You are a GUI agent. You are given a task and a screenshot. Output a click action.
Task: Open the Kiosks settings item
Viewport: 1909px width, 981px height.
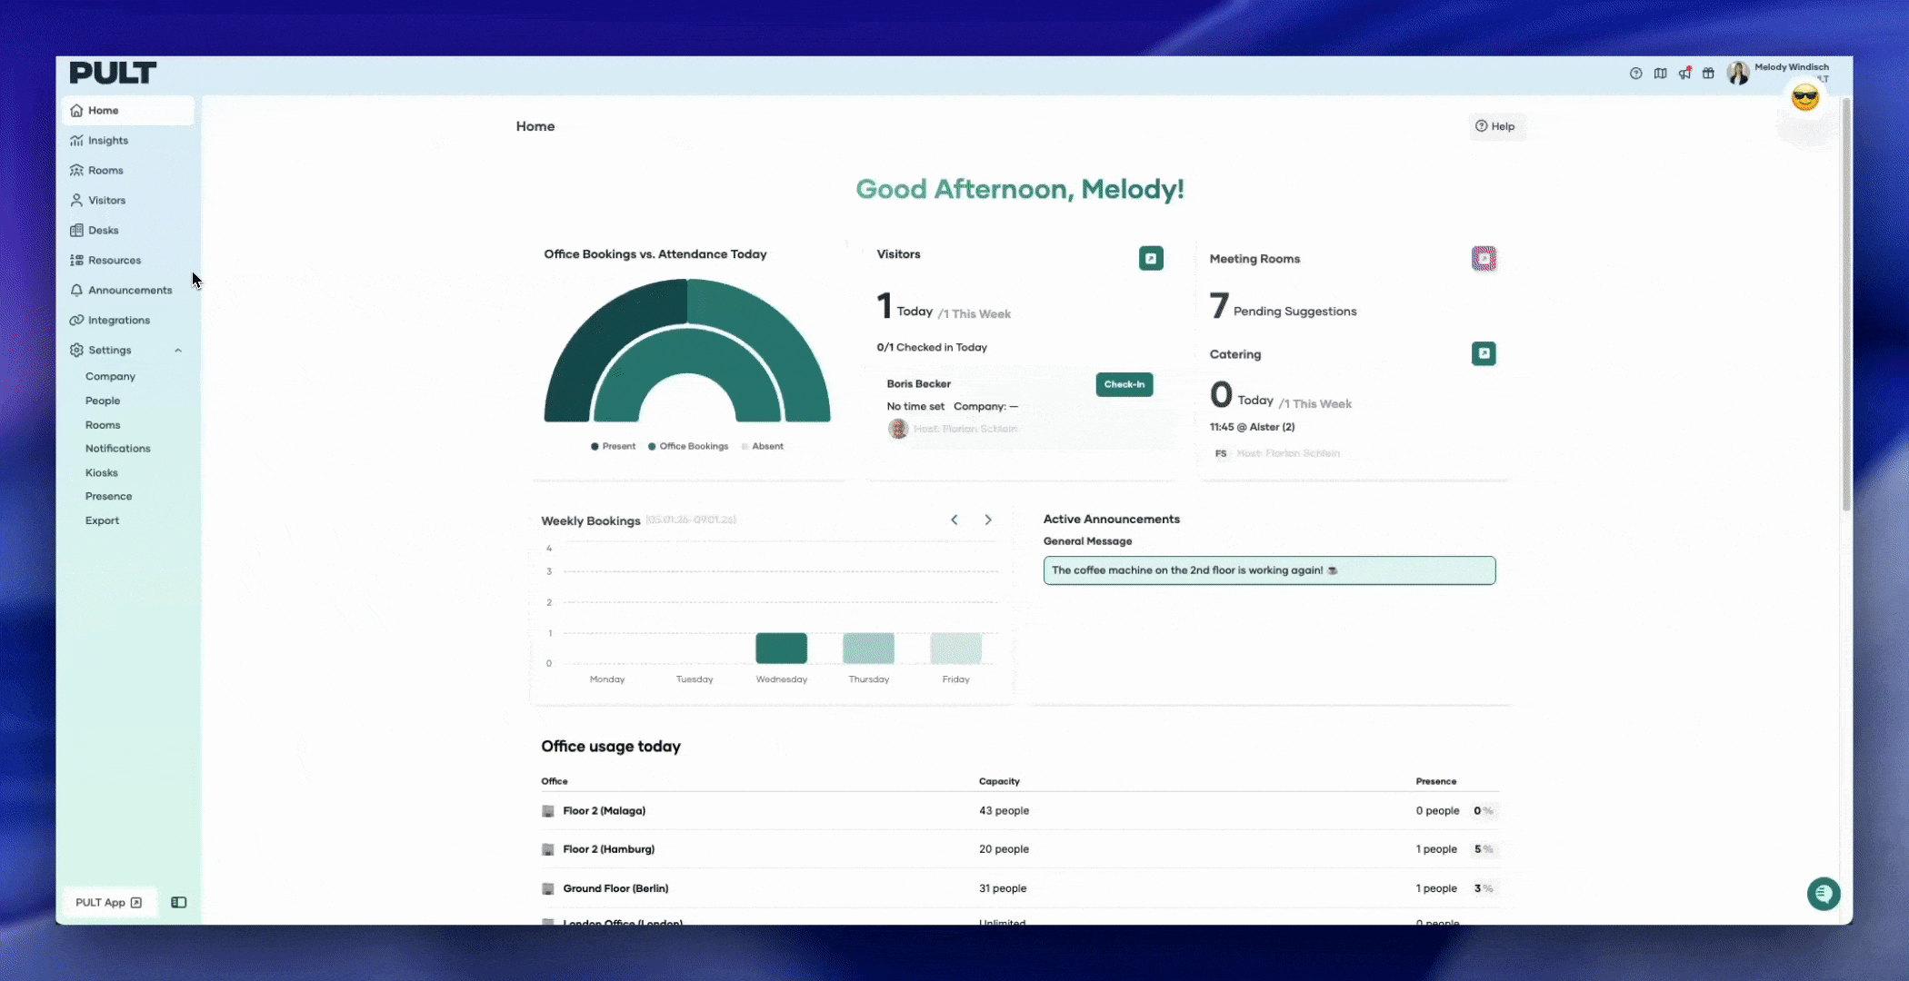pos(102,472)
